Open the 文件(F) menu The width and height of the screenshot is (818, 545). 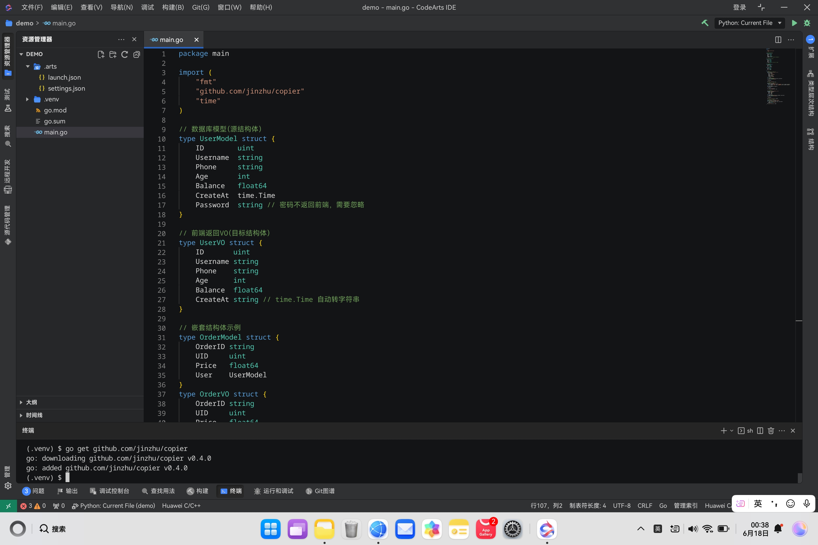(32, 7)
